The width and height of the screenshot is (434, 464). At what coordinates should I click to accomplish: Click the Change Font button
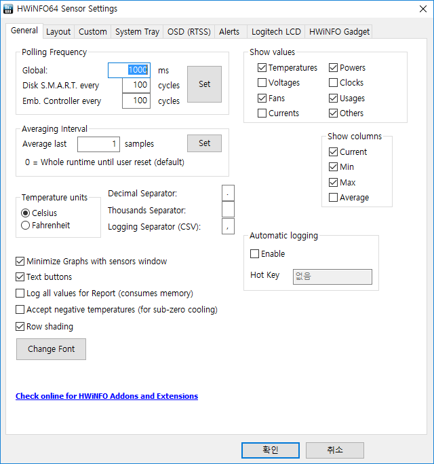point(51,349)
